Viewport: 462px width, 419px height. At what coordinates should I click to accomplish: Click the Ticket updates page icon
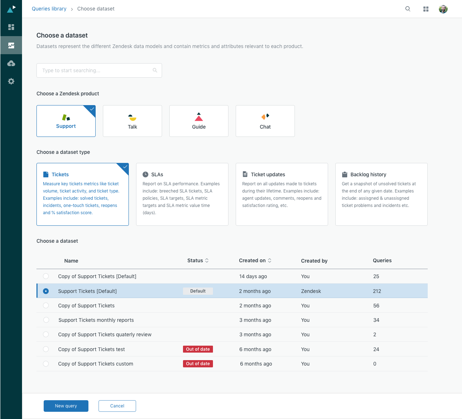[x=245, y=174]
